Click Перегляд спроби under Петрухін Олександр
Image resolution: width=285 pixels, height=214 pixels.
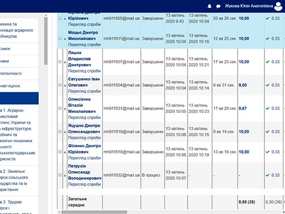point(84,184)
